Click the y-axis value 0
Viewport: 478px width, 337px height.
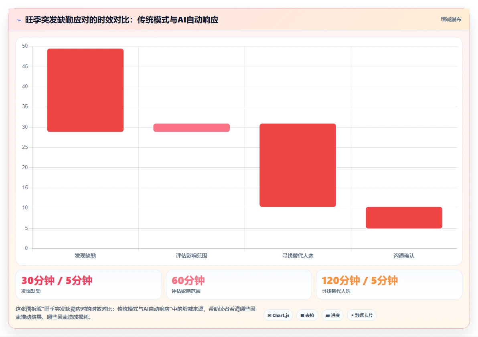pyautogui.click(x=26, y=248)
